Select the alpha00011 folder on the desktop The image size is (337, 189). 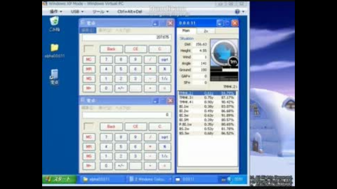point(54,50)
